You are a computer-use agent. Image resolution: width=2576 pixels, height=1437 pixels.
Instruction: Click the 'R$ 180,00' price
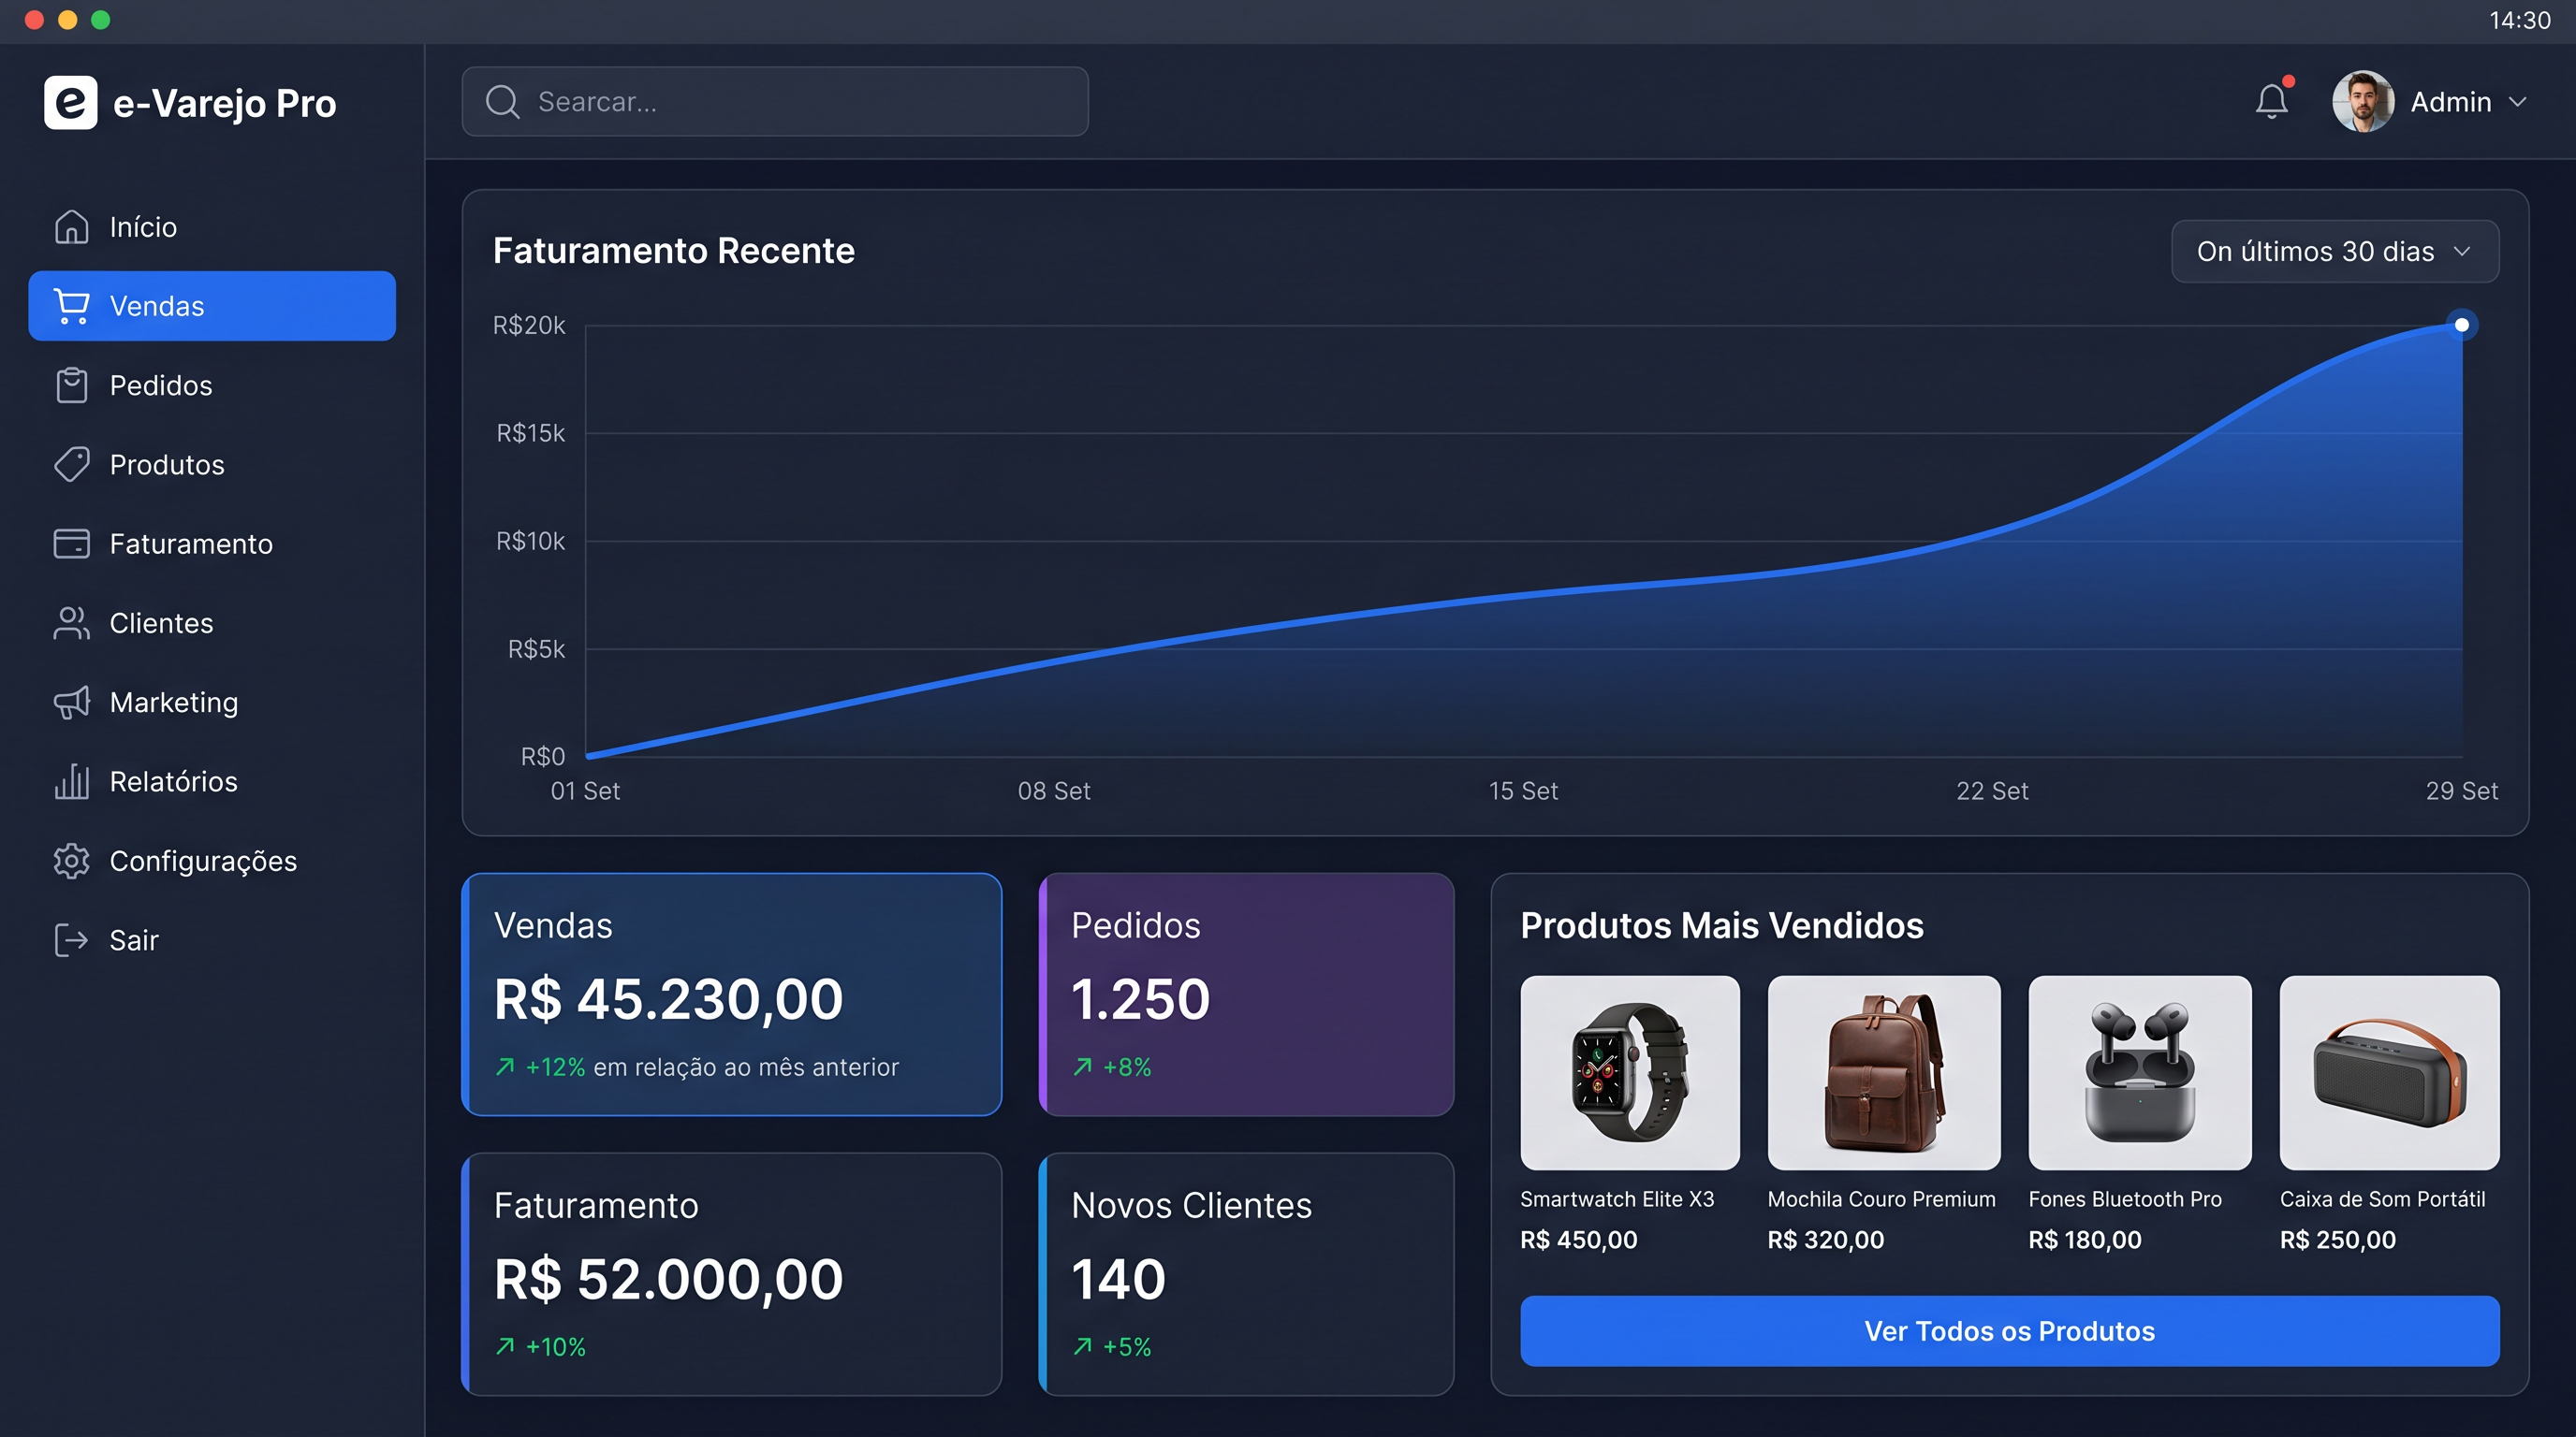(x=2085, y=1240)
